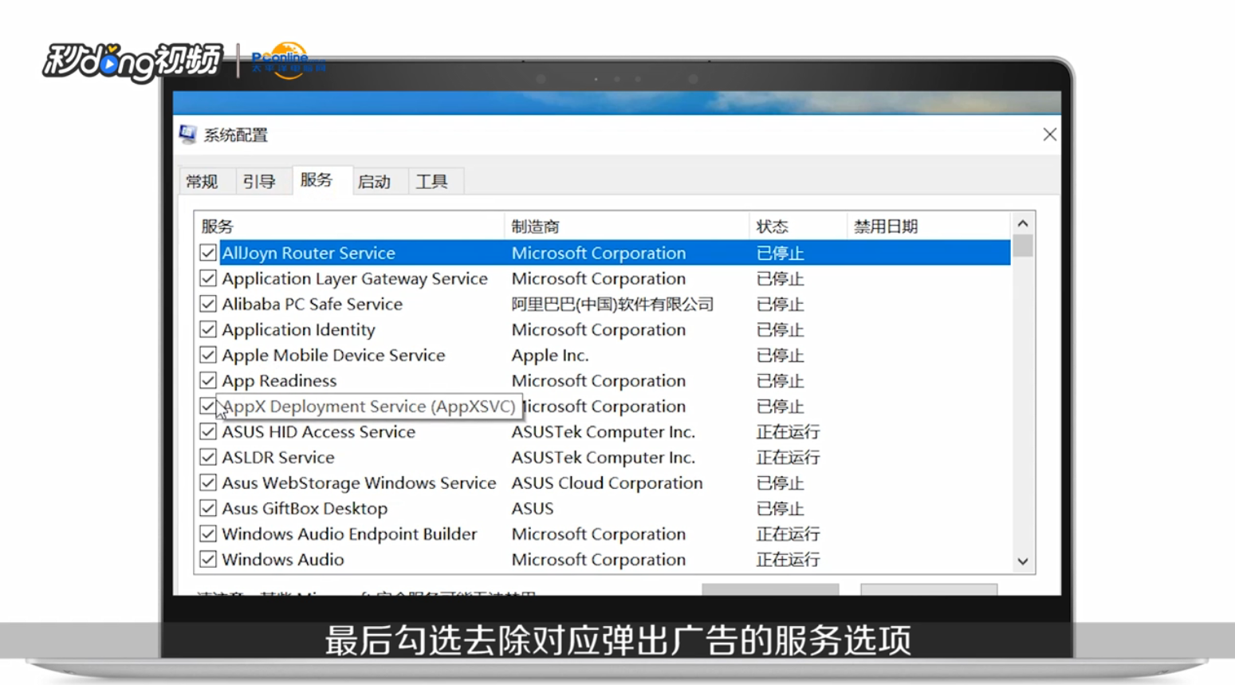Uncheck AllJoyn Router Service checkbox

(208, 253)
